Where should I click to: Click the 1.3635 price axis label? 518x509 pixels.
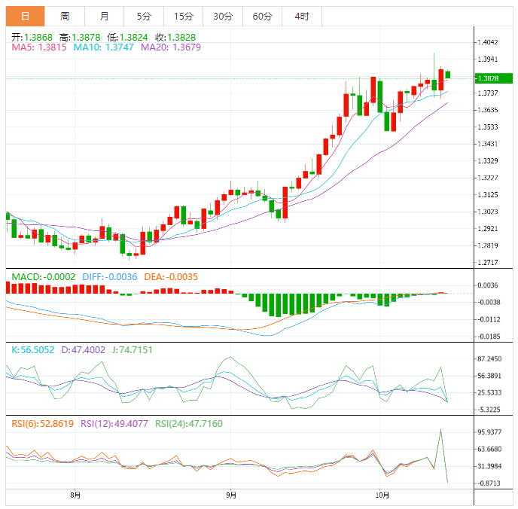click(x=488, y=110)
